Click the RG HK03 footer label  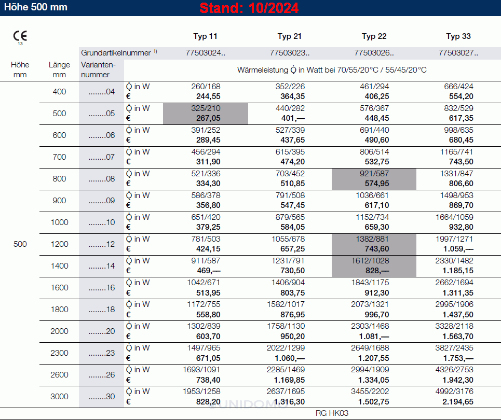point(331,413)
